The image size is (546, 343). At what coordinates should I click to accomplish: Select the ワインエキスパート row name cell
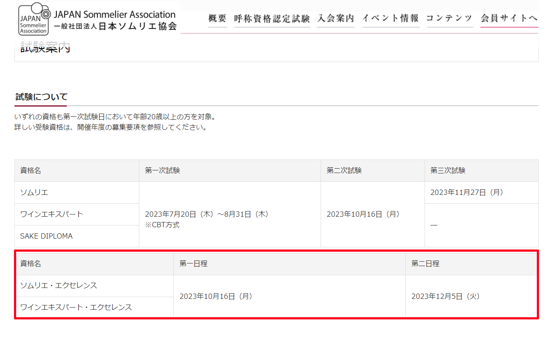click(77, 214)
